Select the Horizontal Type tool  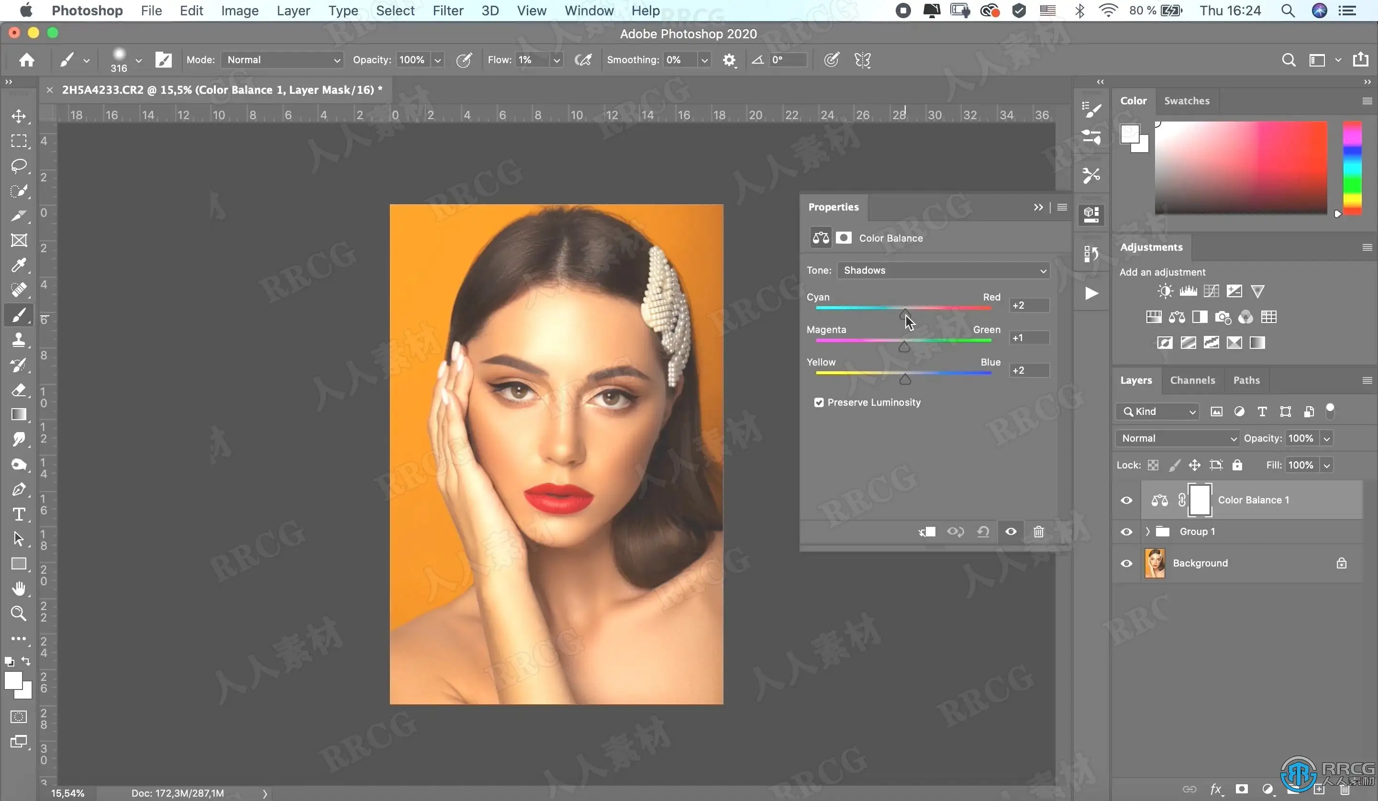pyautogui.click(x=19, y=514)
